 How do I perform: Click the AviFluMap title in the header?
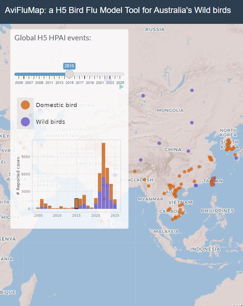coord(118,11)
